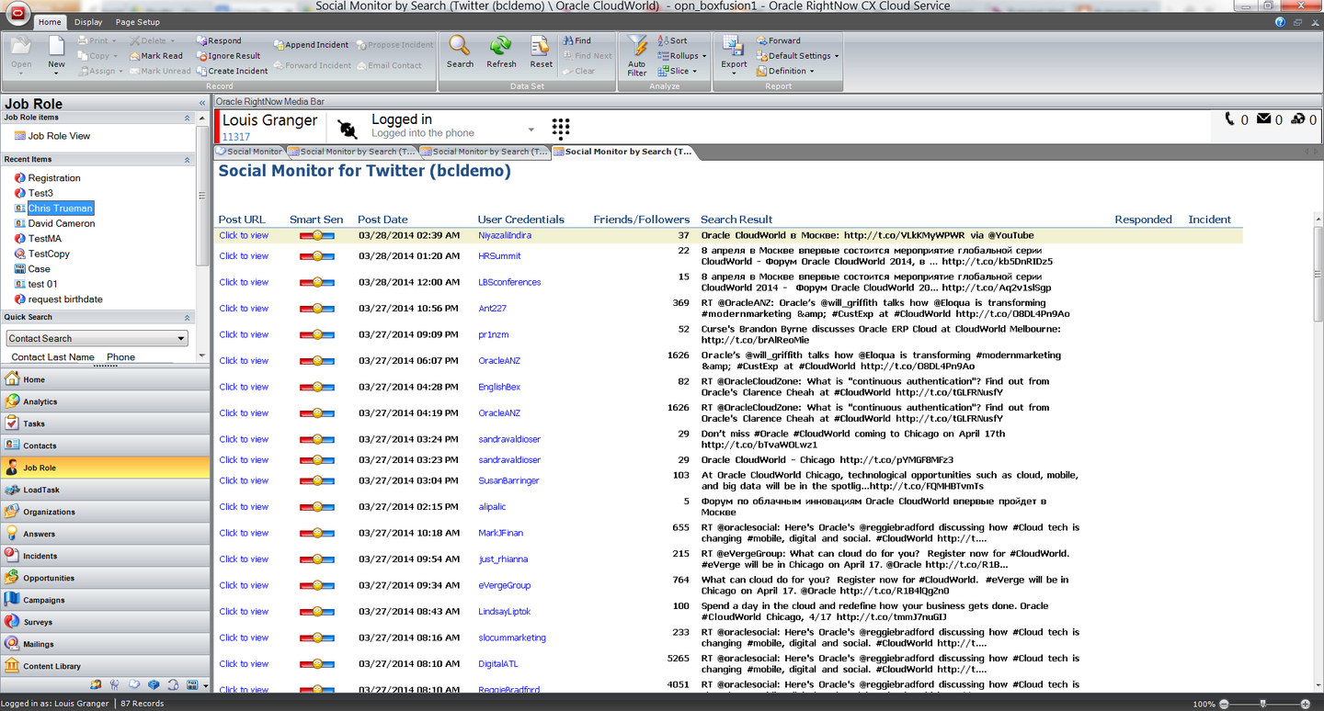Click Ignore Result in the ribbon
Viewport: 1324px width, 711px height.
tap(228, 55)
